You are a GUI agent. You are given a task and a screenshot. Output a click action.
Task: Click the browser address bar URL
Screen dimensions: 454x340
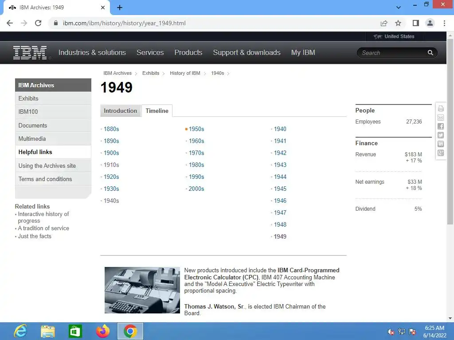(x=124, y=23)
